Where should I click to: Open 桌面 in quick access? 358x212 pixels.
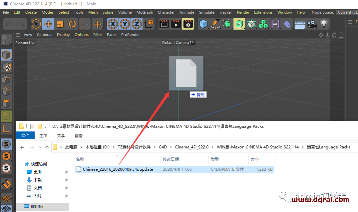pyautogui.click(x=38, y=172)
